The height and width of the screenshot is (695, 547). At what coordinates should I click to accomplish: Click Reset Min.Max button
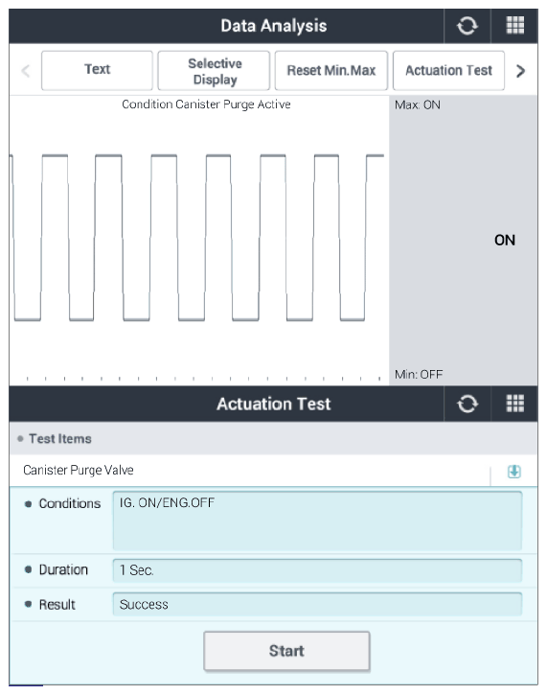(330, 71)
